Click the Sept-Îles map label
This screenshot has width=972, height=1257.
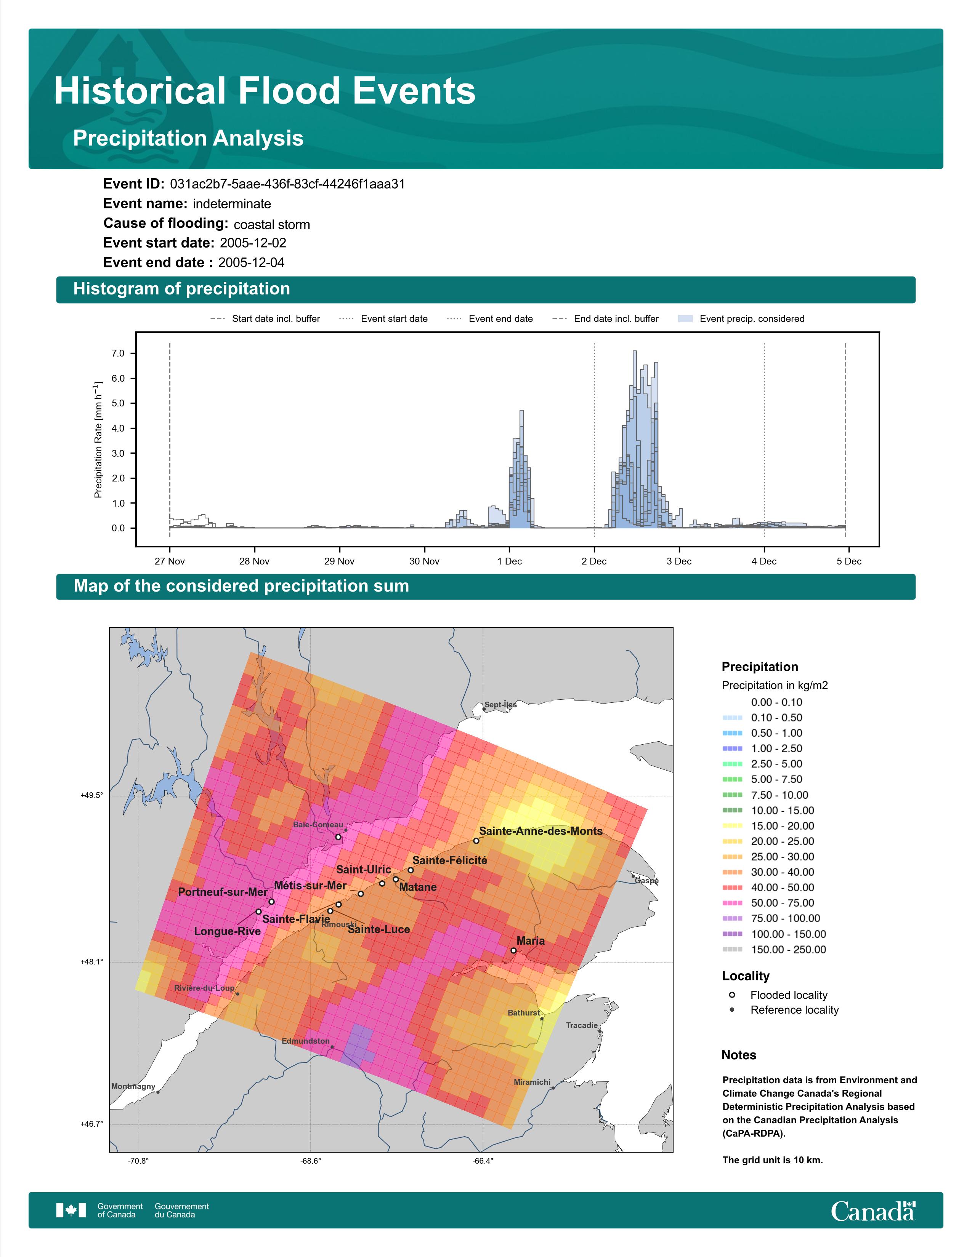coord(500,704)
